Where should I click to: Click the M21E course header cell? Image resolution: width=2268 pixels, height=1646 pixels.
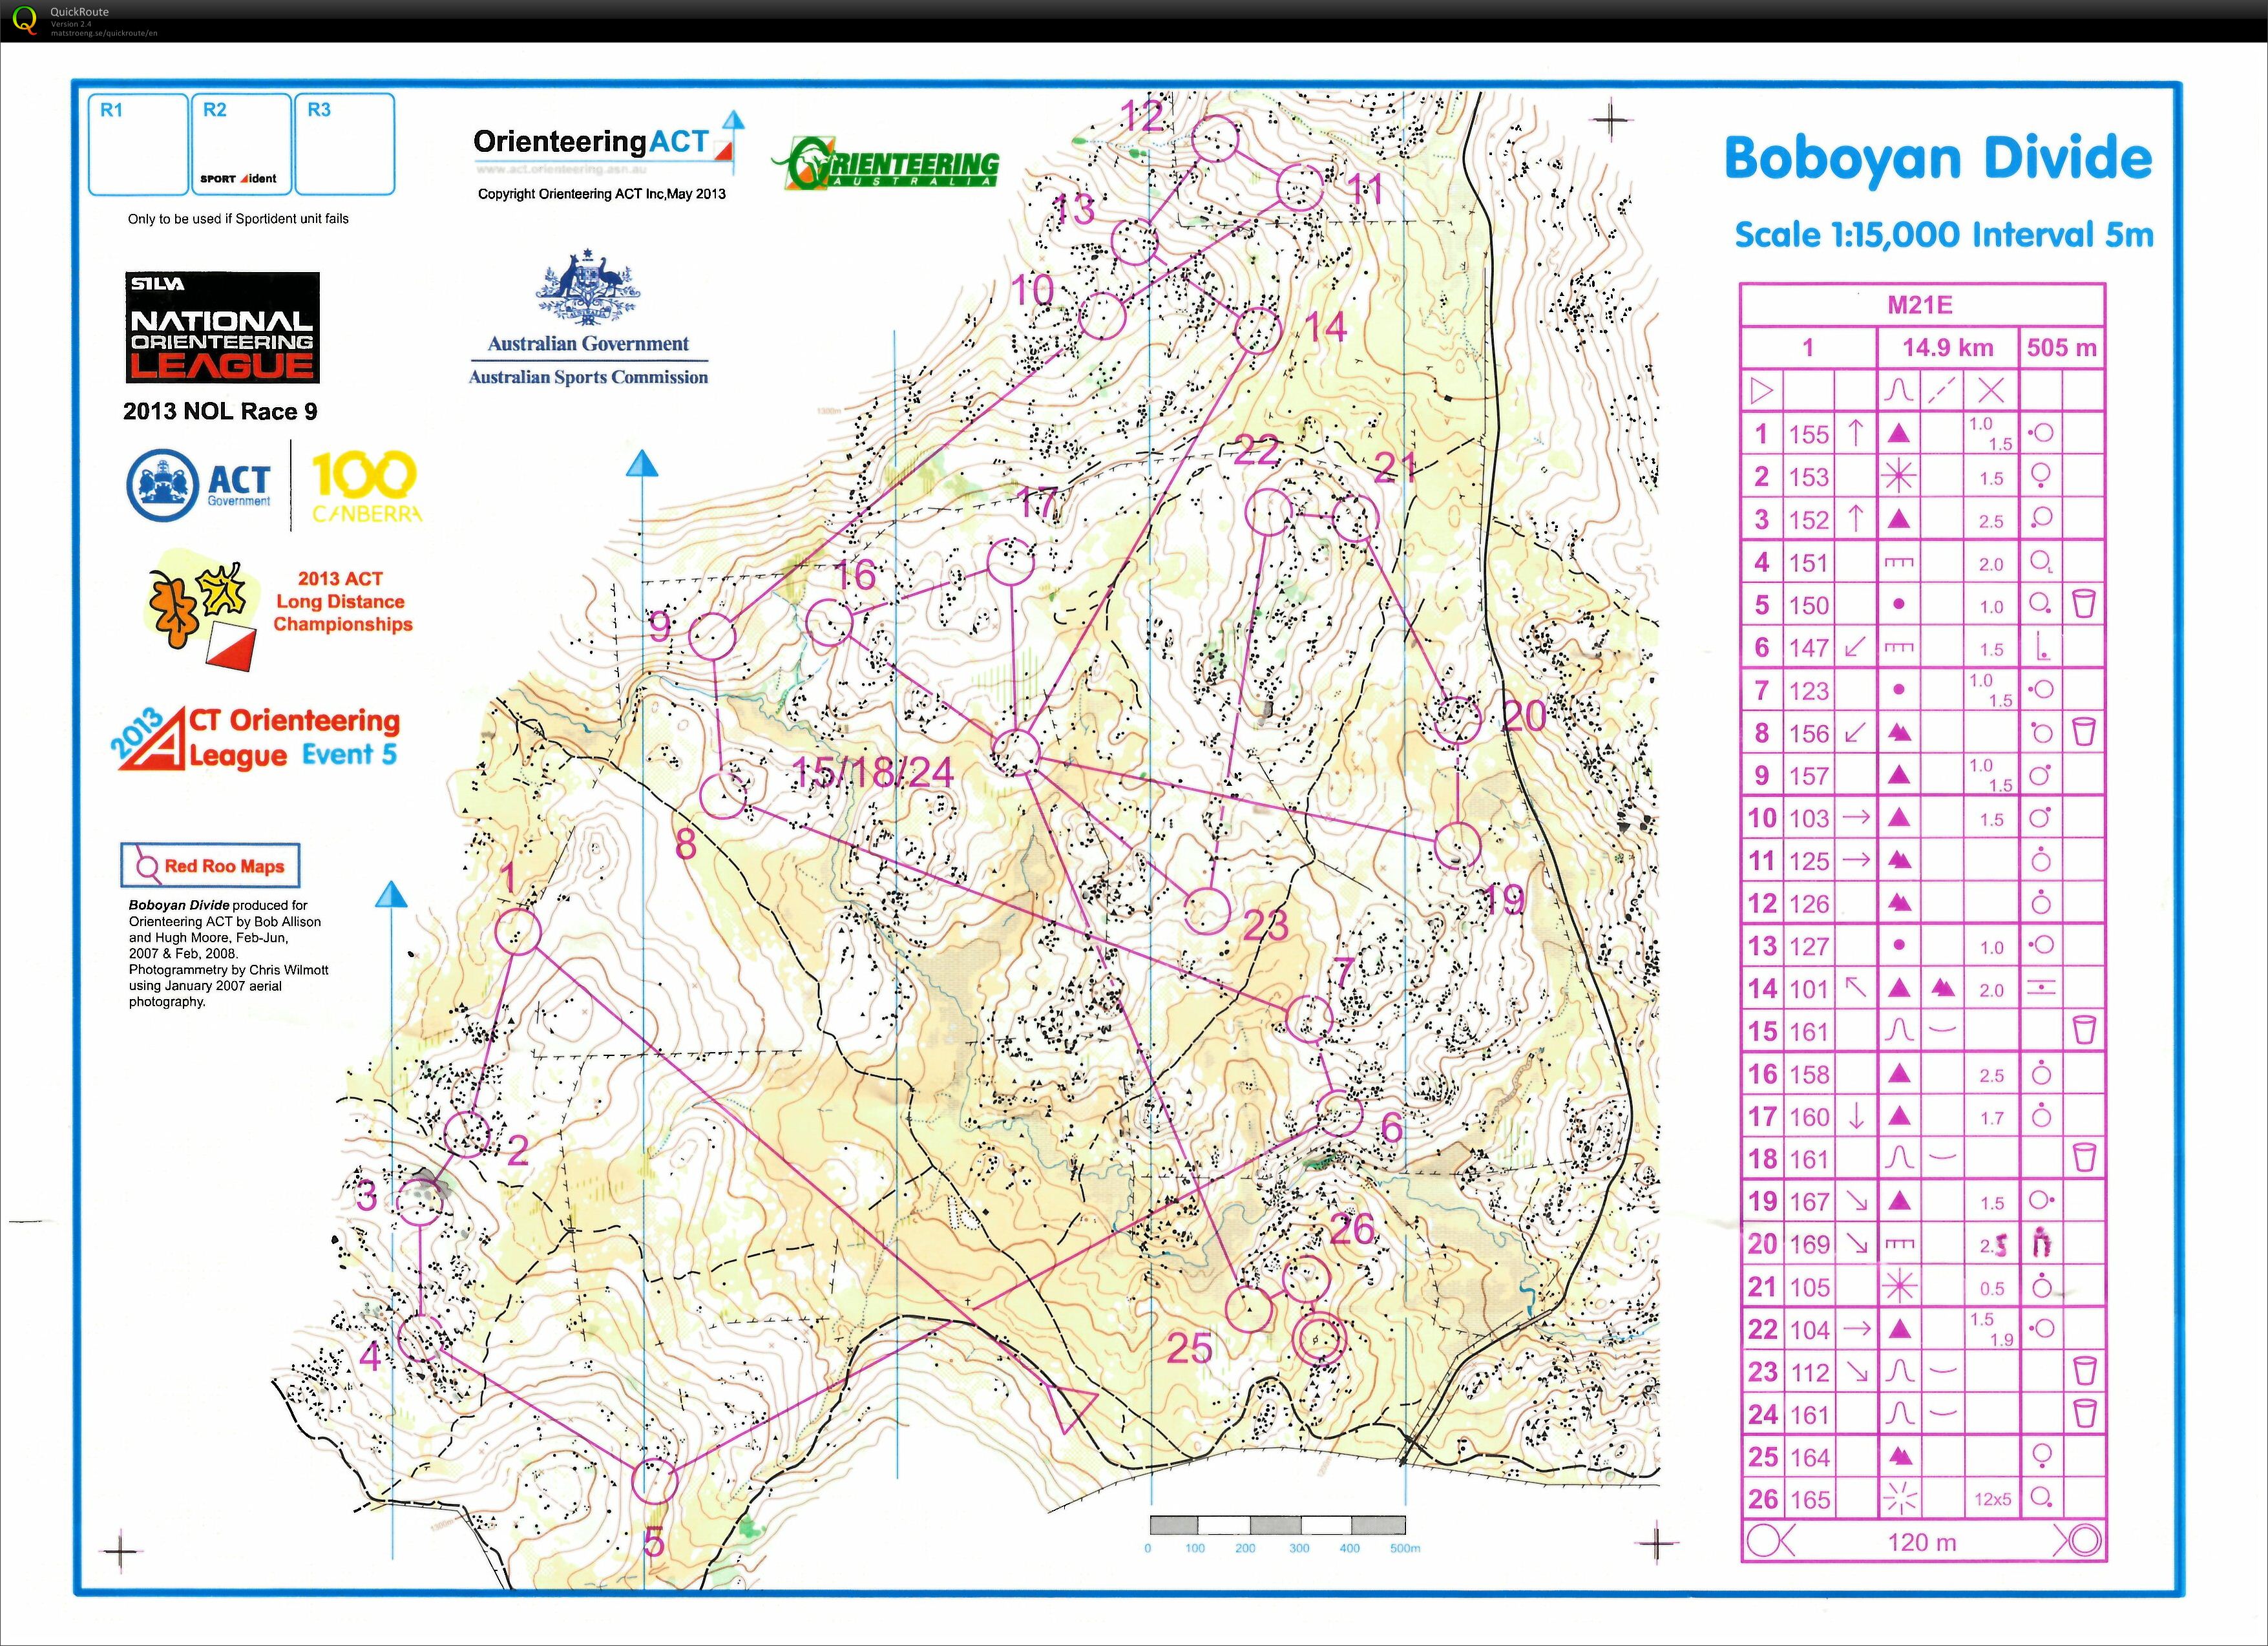pyautogui.click(x=1921, y=305)
